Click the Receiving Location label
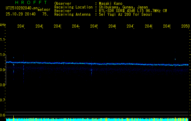The image size is (191, 121). pos(73,7)
